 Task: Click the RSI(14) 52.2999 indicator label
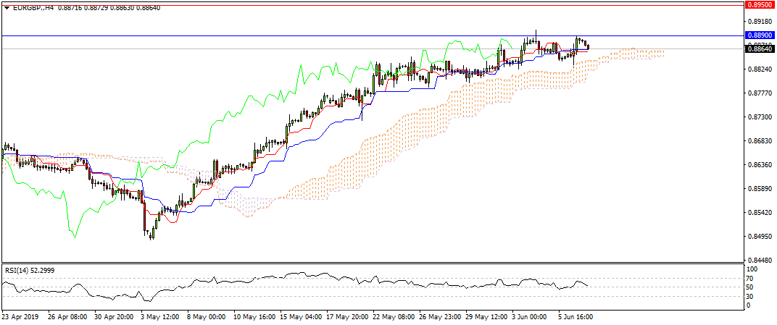30,270
